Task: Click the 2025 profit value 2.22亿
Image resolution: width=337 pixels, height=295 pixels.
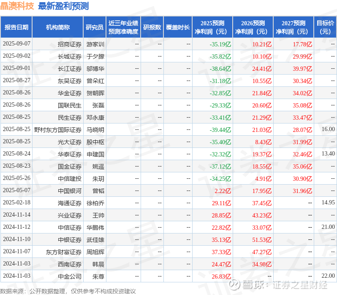Action: [x=223, y=191]
